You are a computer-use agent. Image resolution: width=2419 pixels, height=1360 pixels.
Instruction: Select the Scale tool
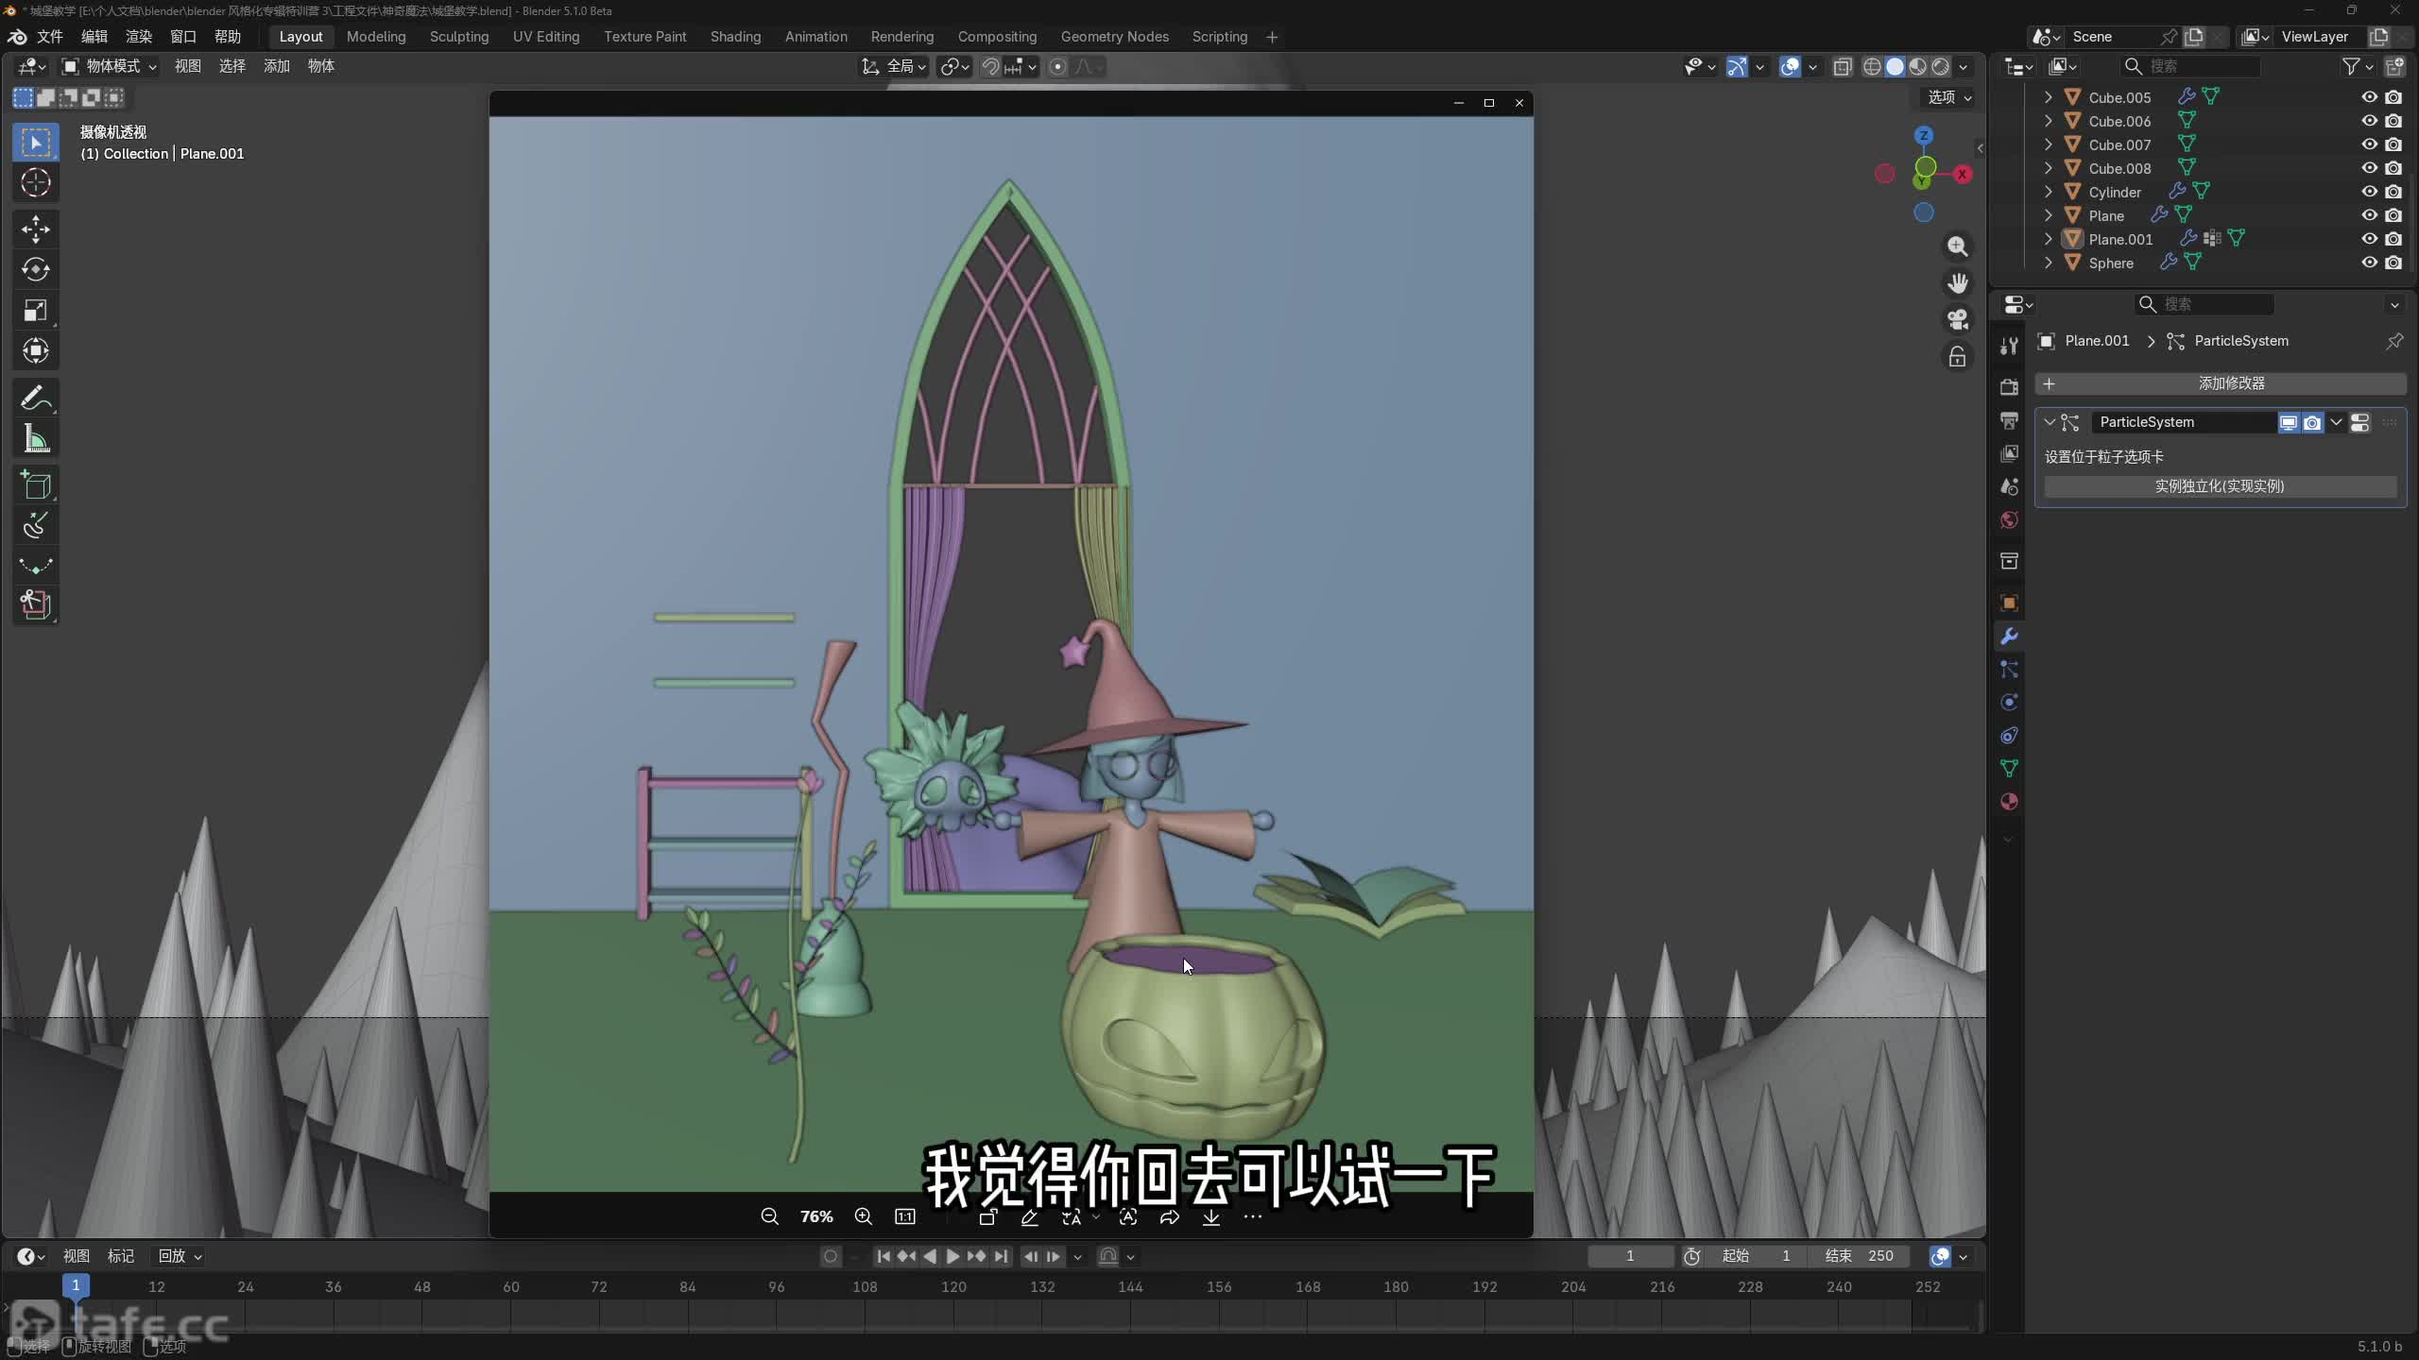pos(36,311)
